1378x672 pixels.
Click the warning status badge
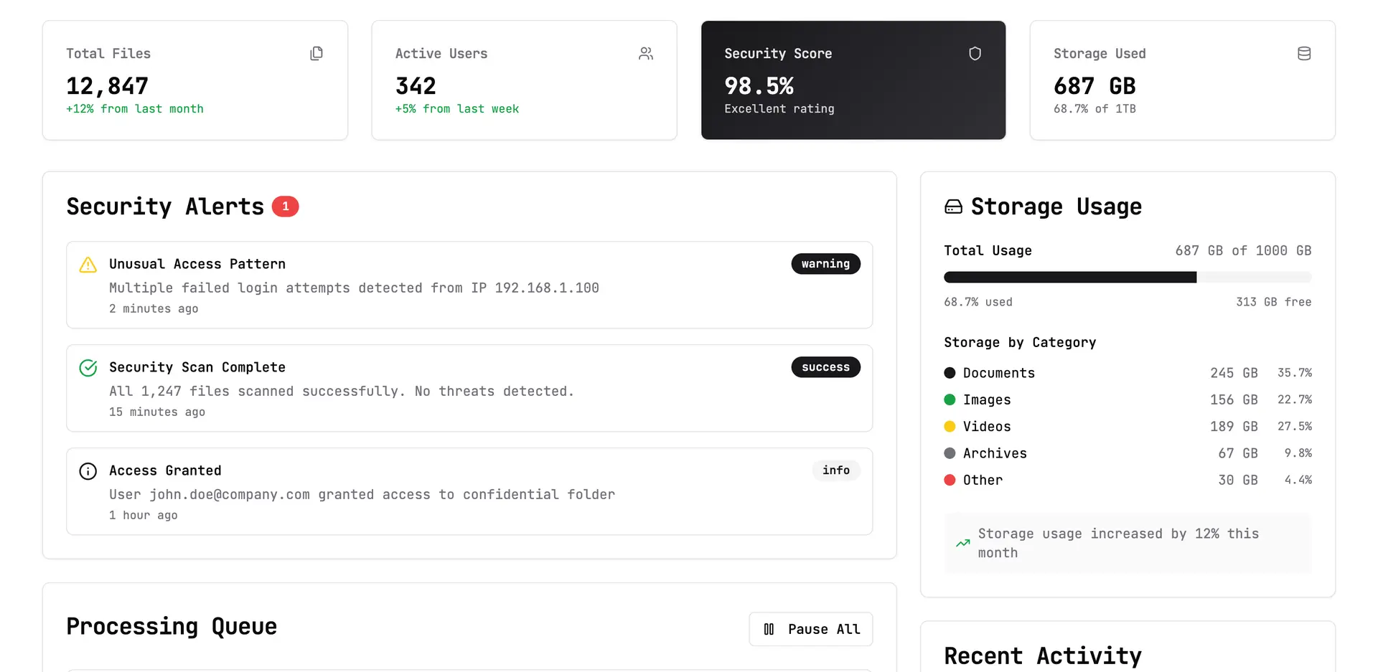[825, 264]
